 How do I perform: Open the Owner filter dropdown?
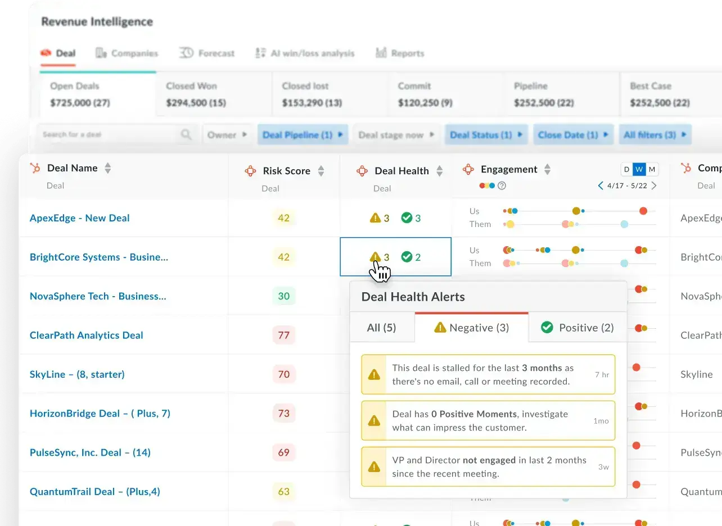[x=227, y=135]
